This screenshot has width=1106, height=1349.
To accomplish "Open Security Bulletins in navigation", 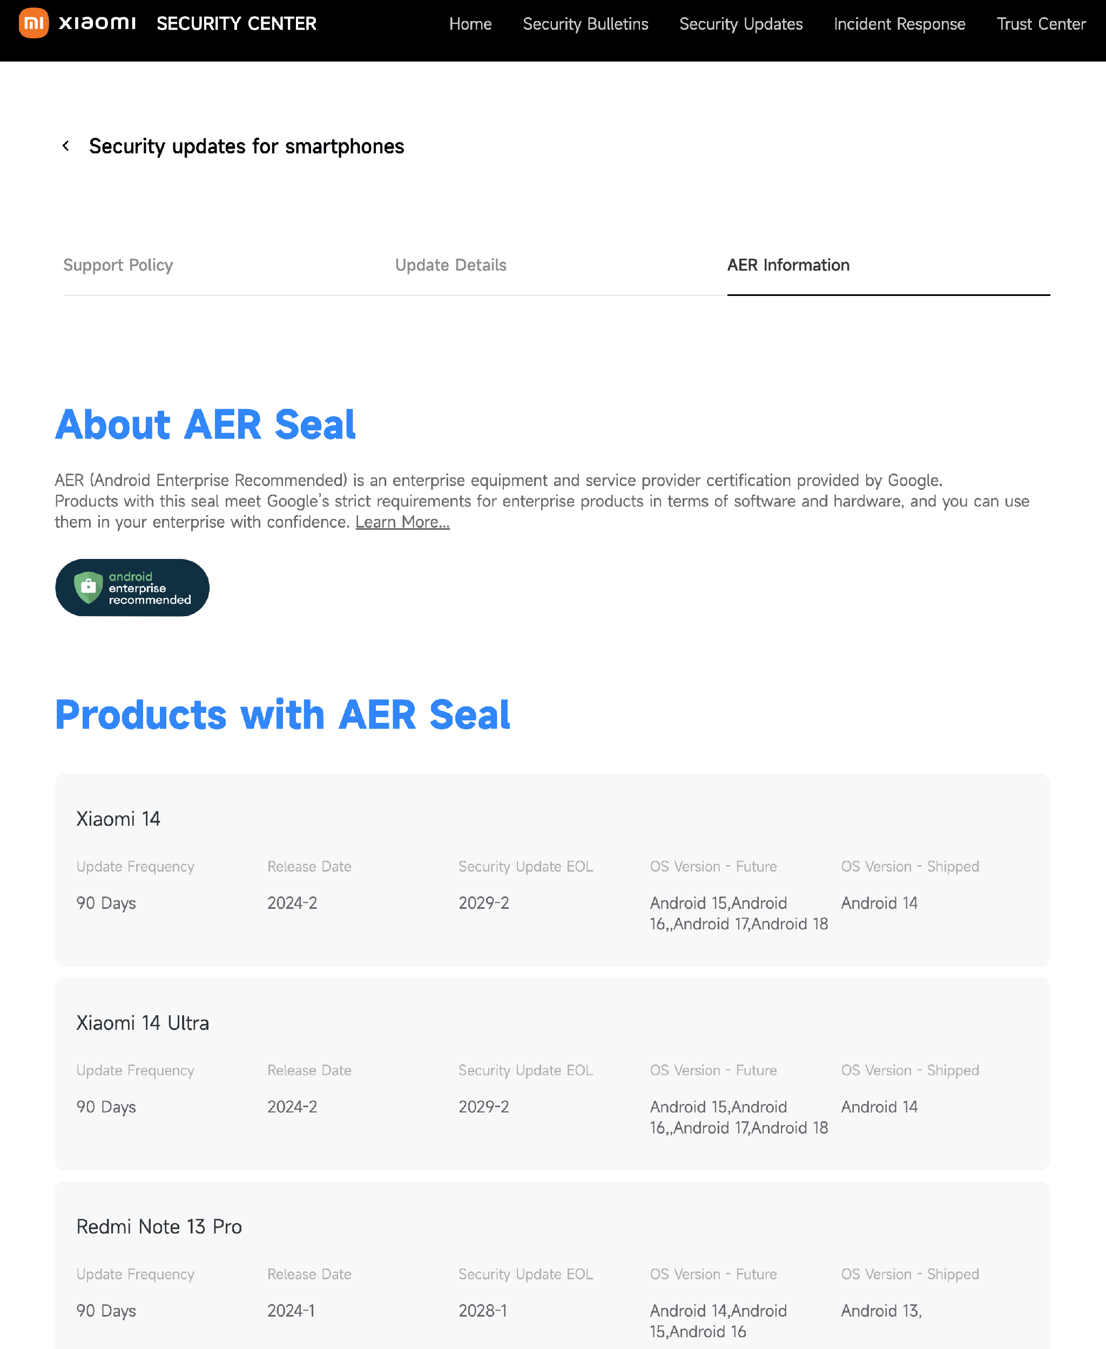I will 585,24.
